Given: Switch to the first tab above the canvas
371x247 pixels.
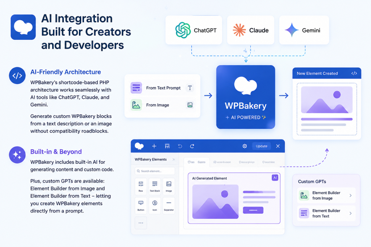Looking at the screenshot, I should tap(197, 162).
